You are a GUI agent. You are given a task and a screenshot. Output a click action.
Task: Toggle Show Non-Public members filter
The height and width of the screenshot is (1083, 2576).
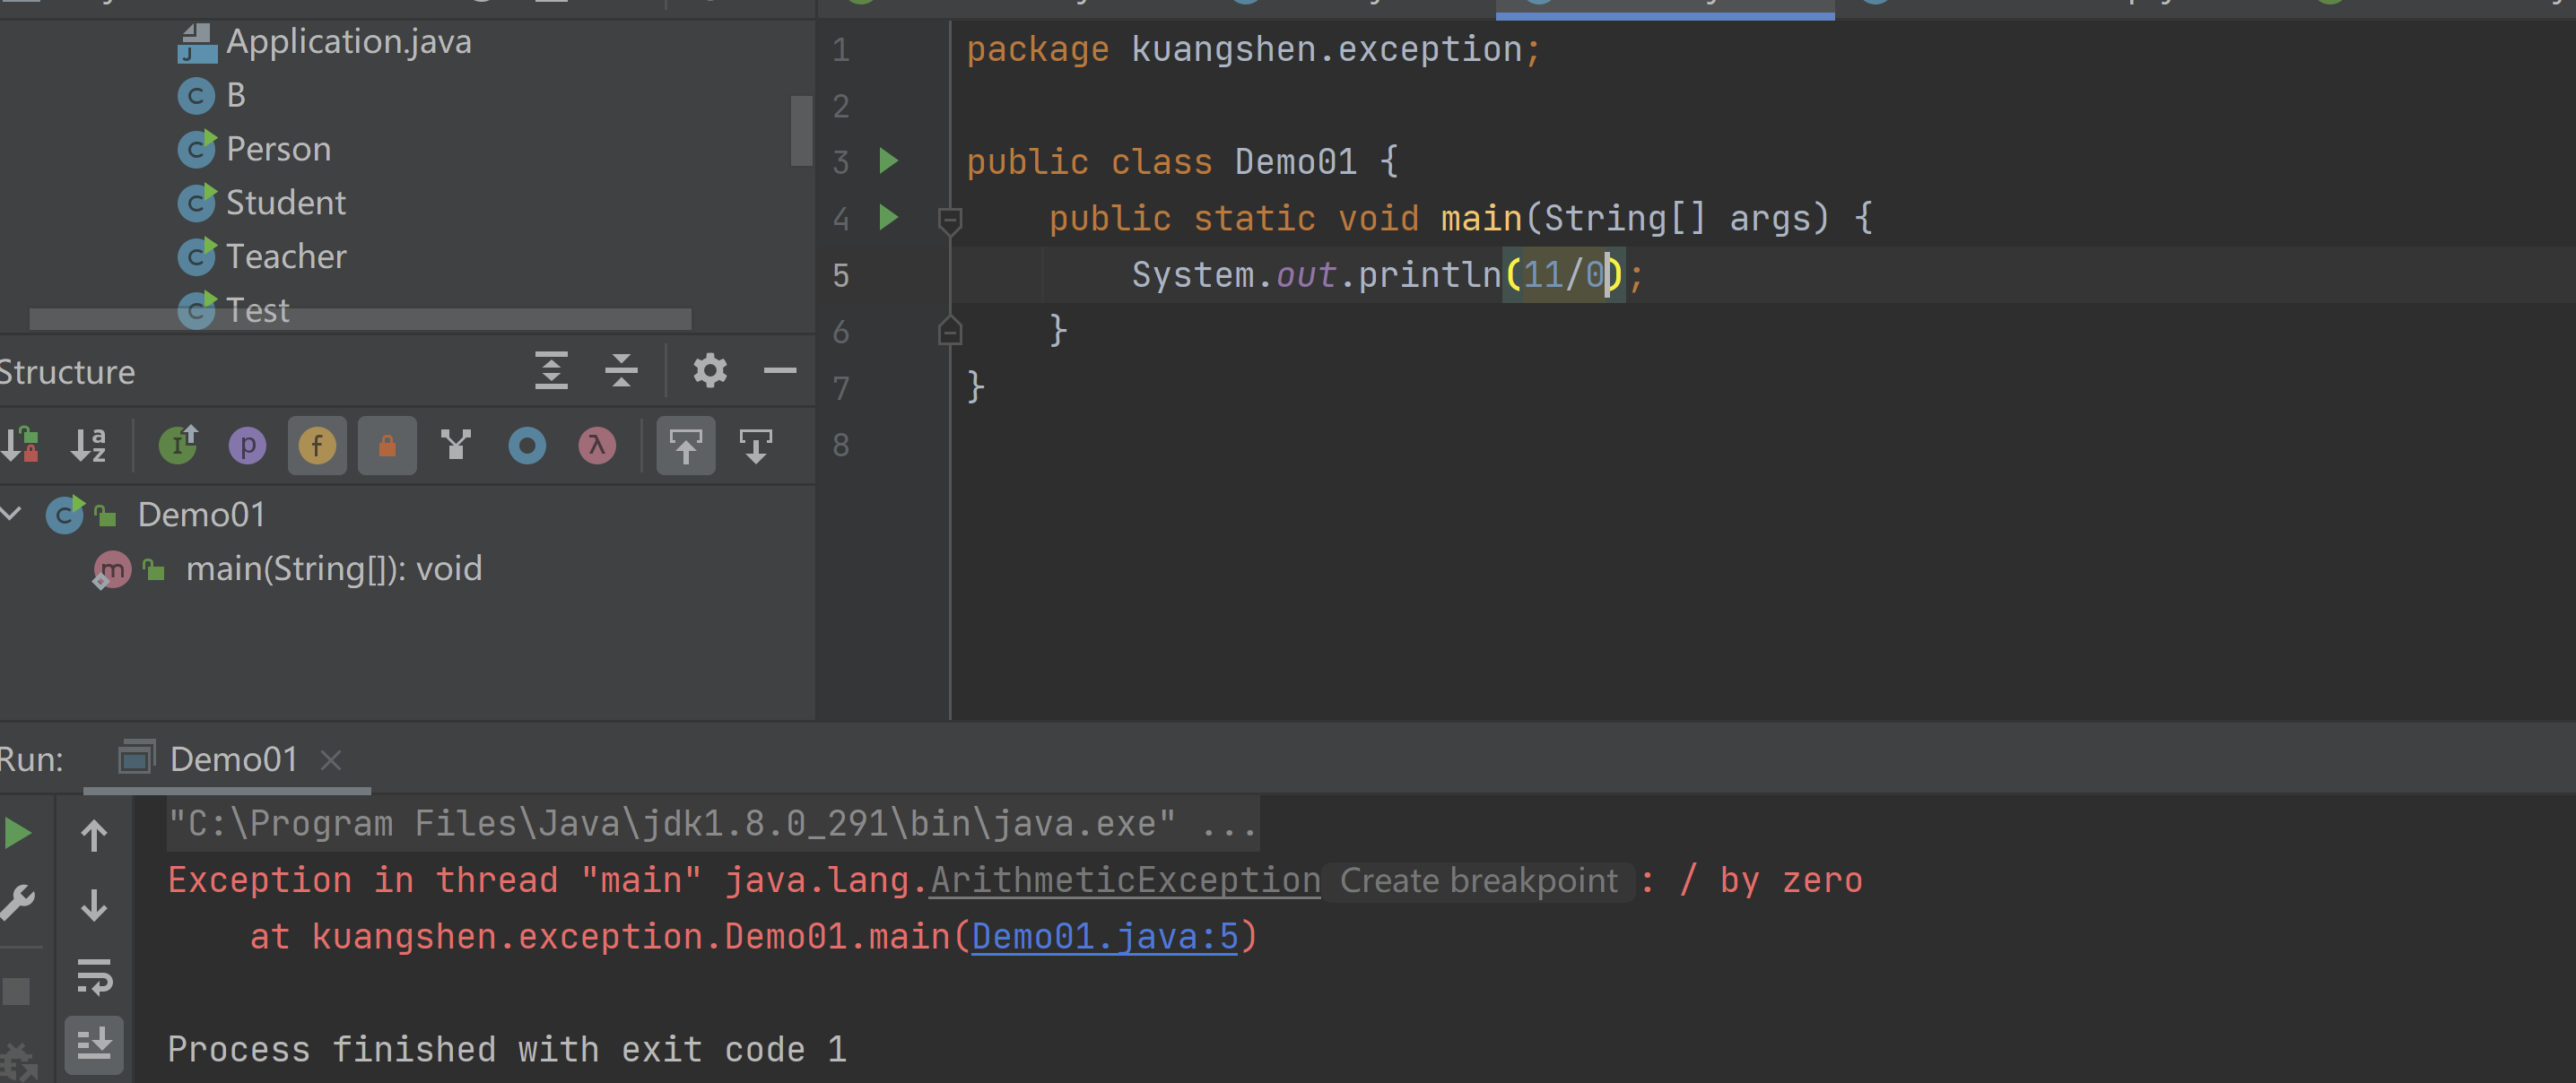pyautogui.click(x=387, y=445)
